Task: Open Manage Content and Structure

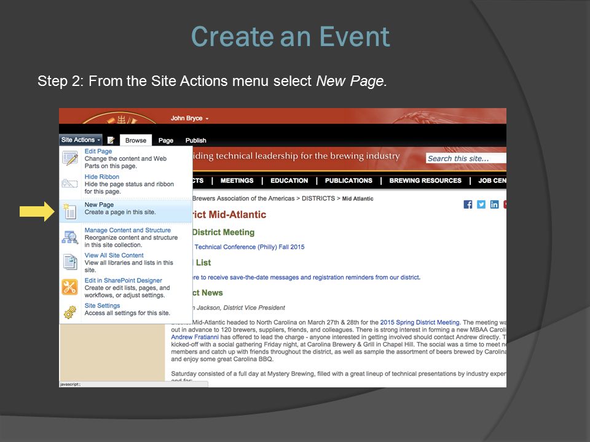Action: [126, 237]
